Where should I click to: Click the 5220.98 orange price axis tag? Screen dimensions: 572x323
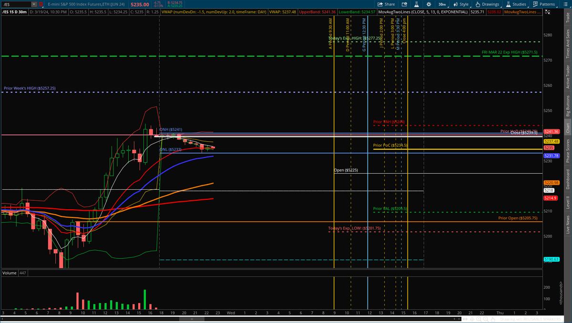tap(551, 183)
